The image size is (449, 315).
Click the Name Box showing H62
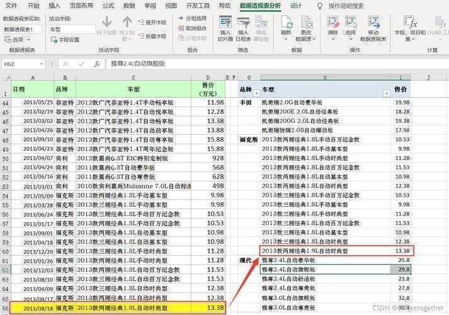tap(21, 64)
